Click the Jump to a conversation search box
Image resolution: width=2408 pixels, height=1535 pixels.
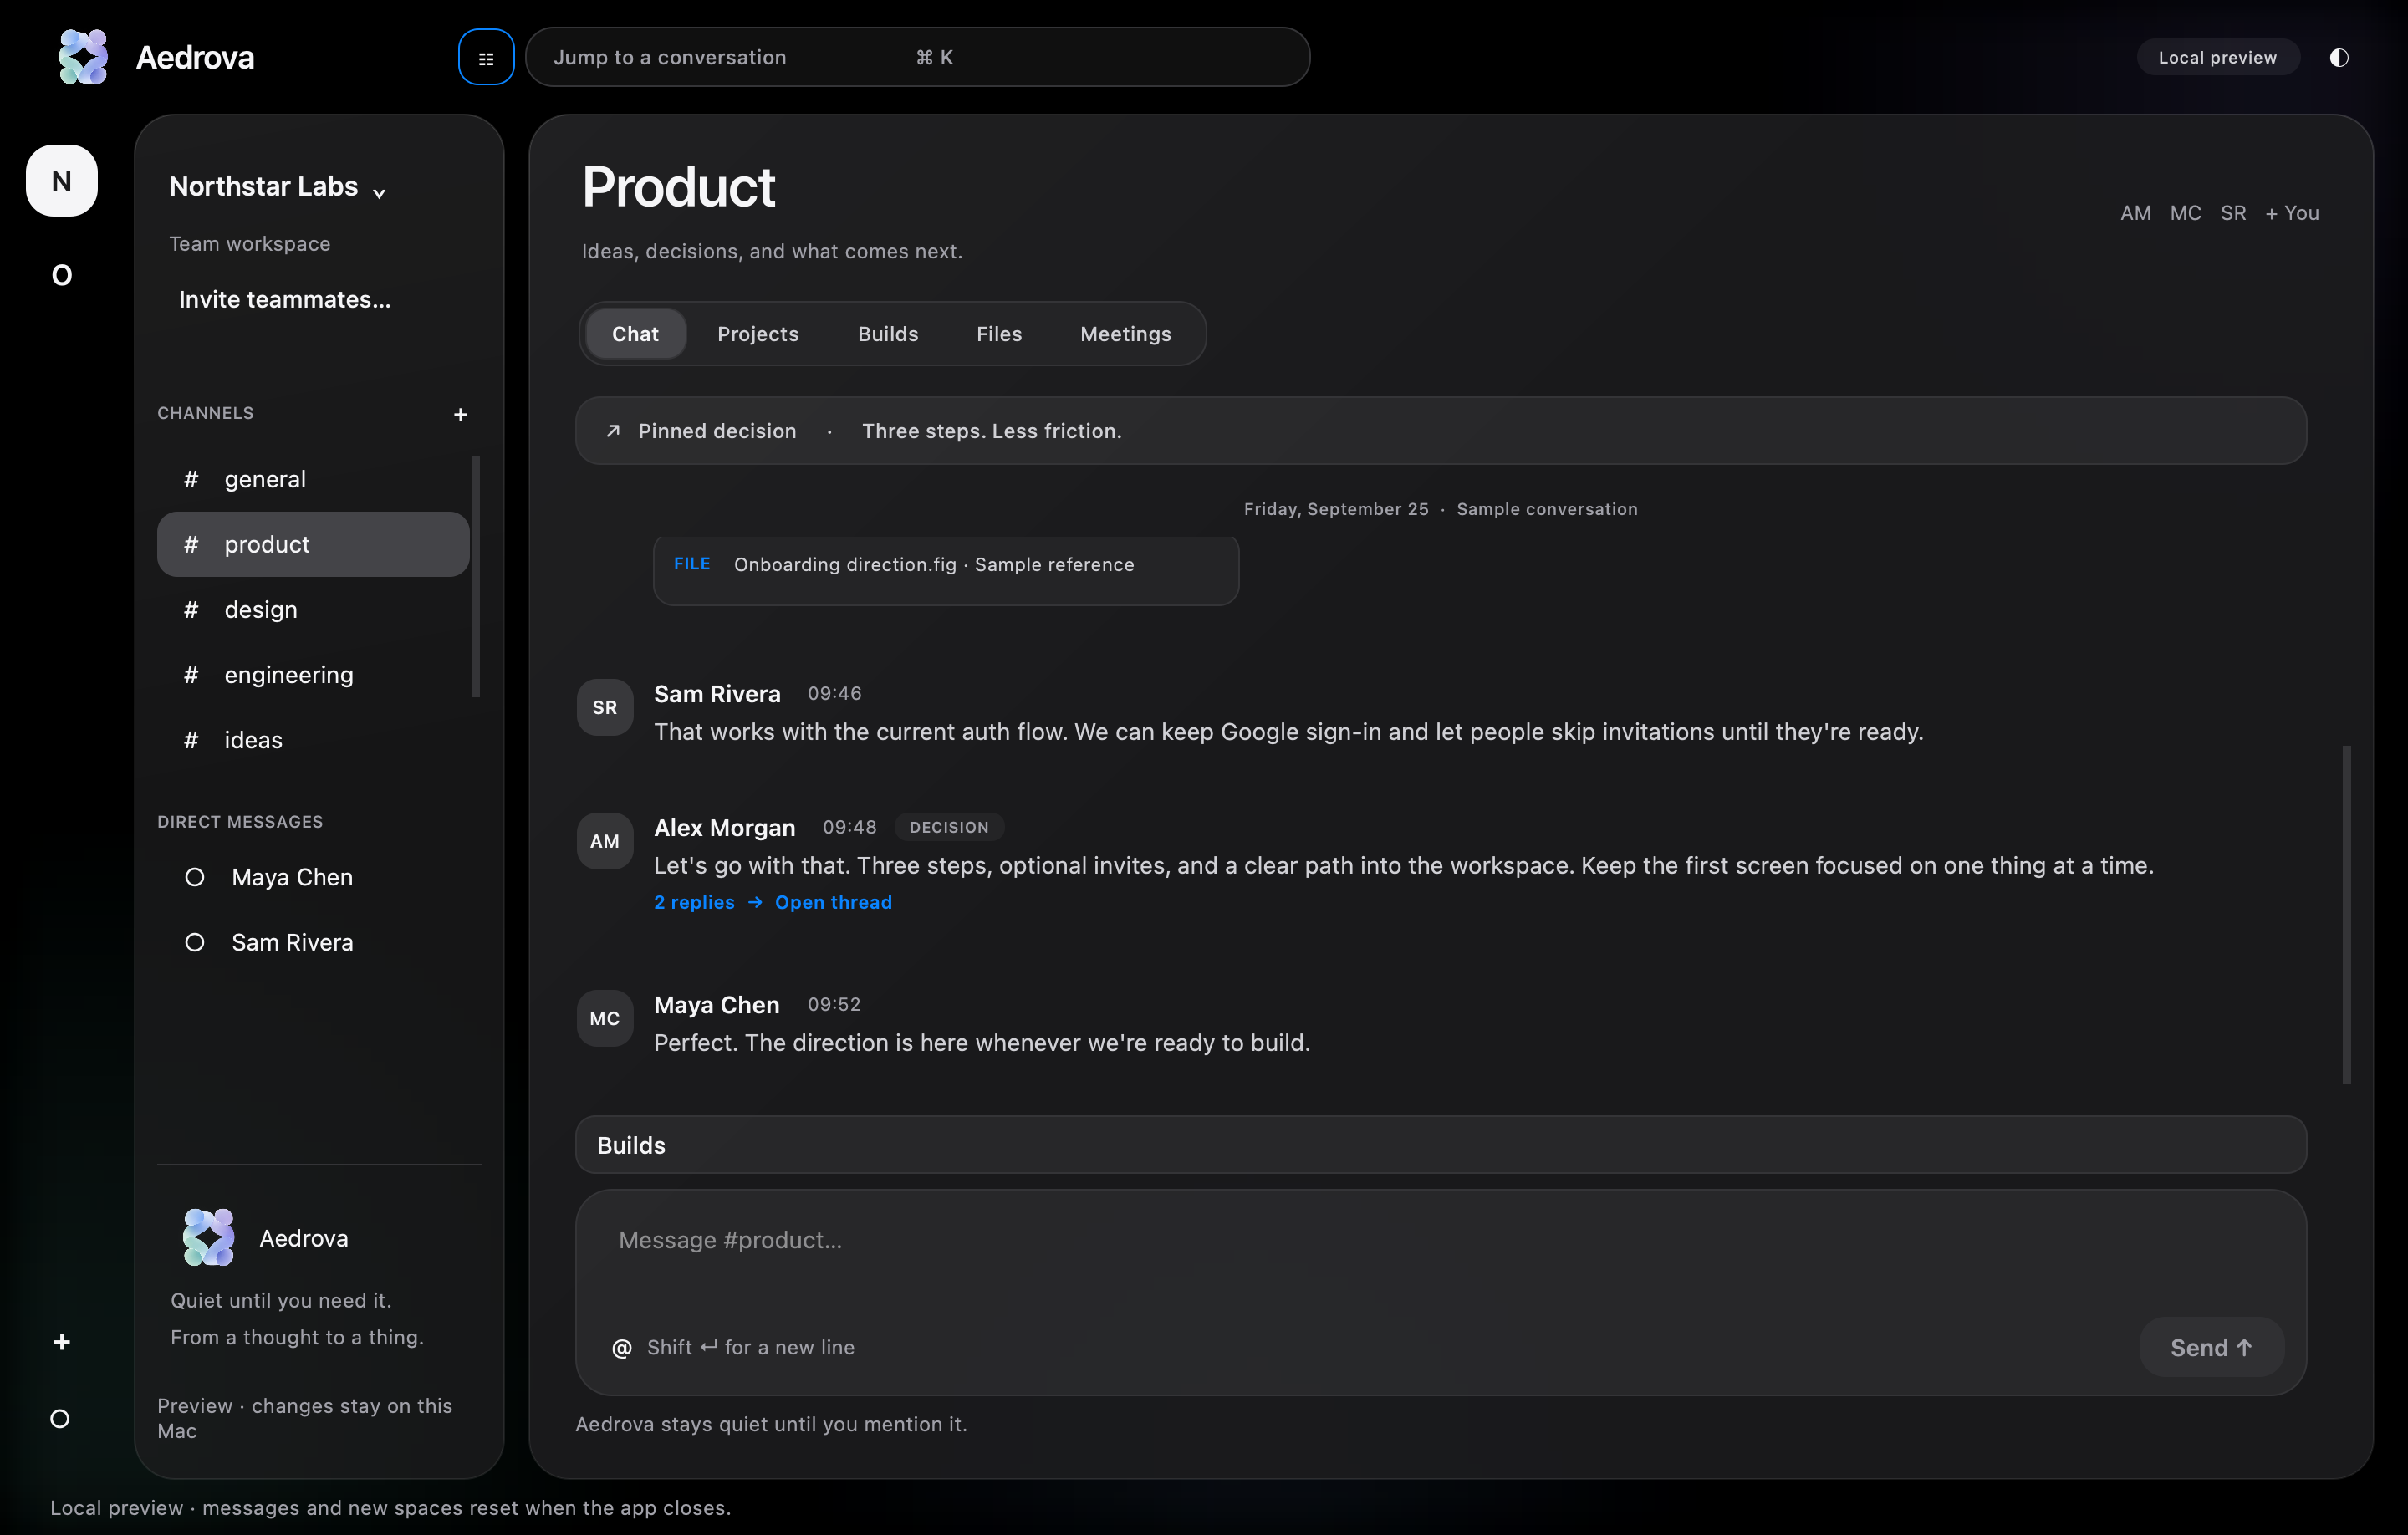pos(917,58)
